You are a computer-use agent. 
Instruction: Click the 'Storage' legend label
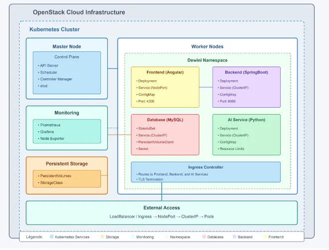click(x=112, y=237)
